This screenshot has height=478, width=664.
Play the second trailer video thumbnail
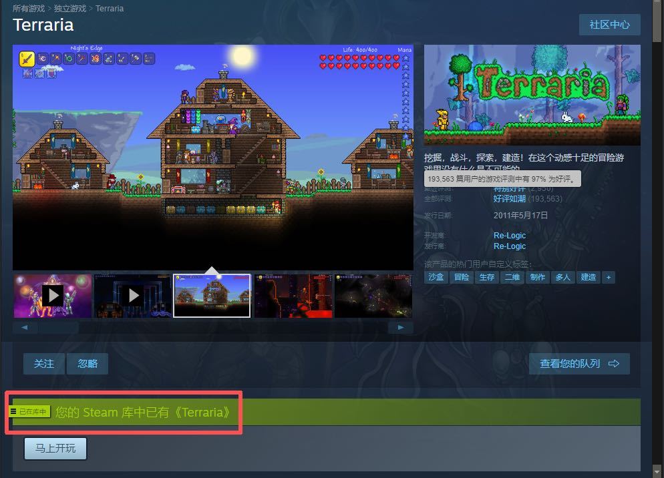click(x=133, y=295)
